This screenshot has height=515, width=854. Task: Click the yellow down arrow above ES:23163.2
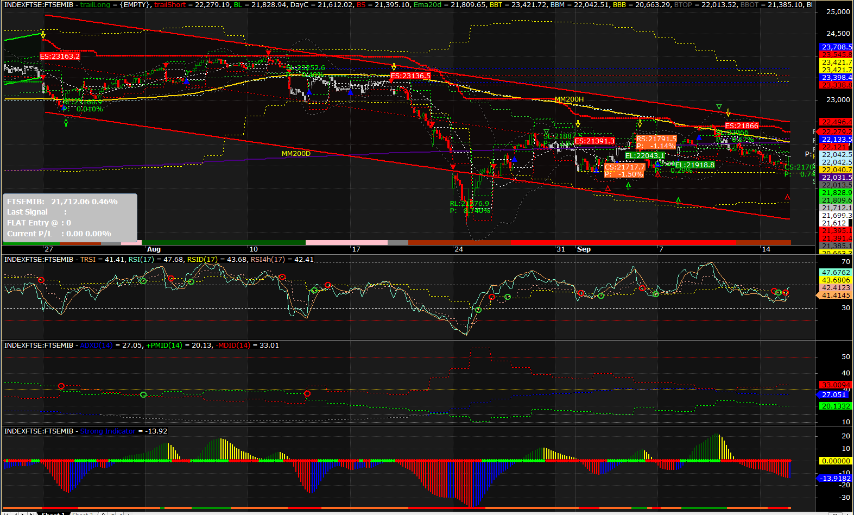tap(43, 35)
